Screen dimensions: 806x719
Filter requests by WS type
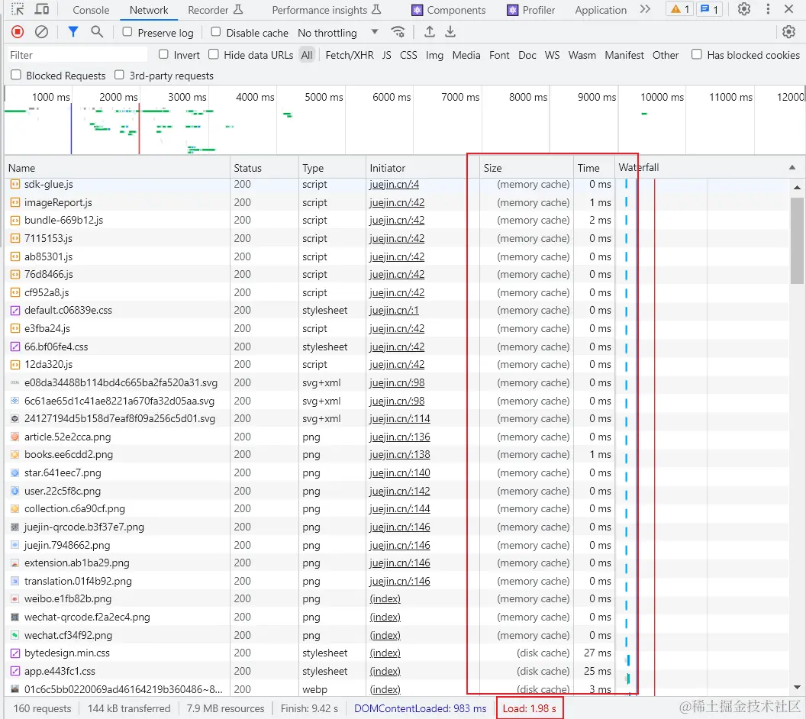[552, 55]
